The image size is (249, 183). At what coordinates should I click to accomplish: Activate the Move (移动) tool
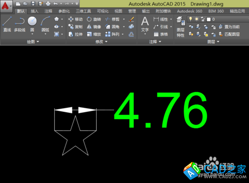coord(76,19)
